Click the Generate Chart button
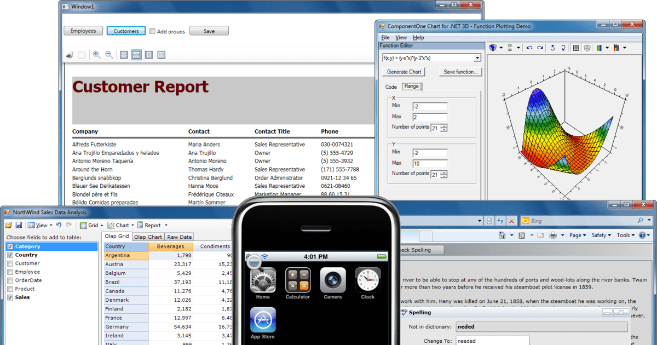The image size is (657, 345). tap(403, 72)
